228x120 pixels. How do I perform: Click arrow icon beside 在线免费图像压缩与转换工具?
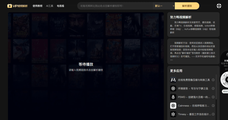(213, 80)
